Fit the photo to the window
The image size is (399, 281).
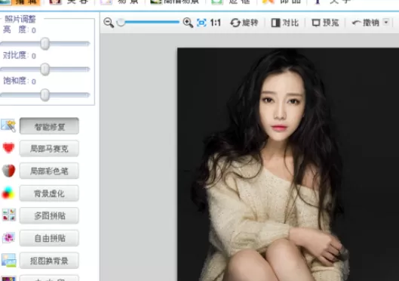point(201,23)
